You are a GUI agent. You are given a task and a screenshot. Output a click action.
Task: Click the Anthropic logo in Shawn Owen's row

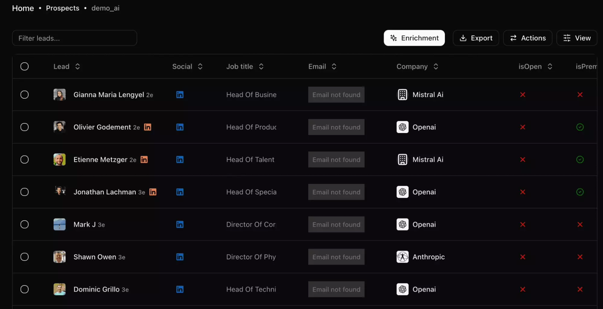click(x=402, y=257)
